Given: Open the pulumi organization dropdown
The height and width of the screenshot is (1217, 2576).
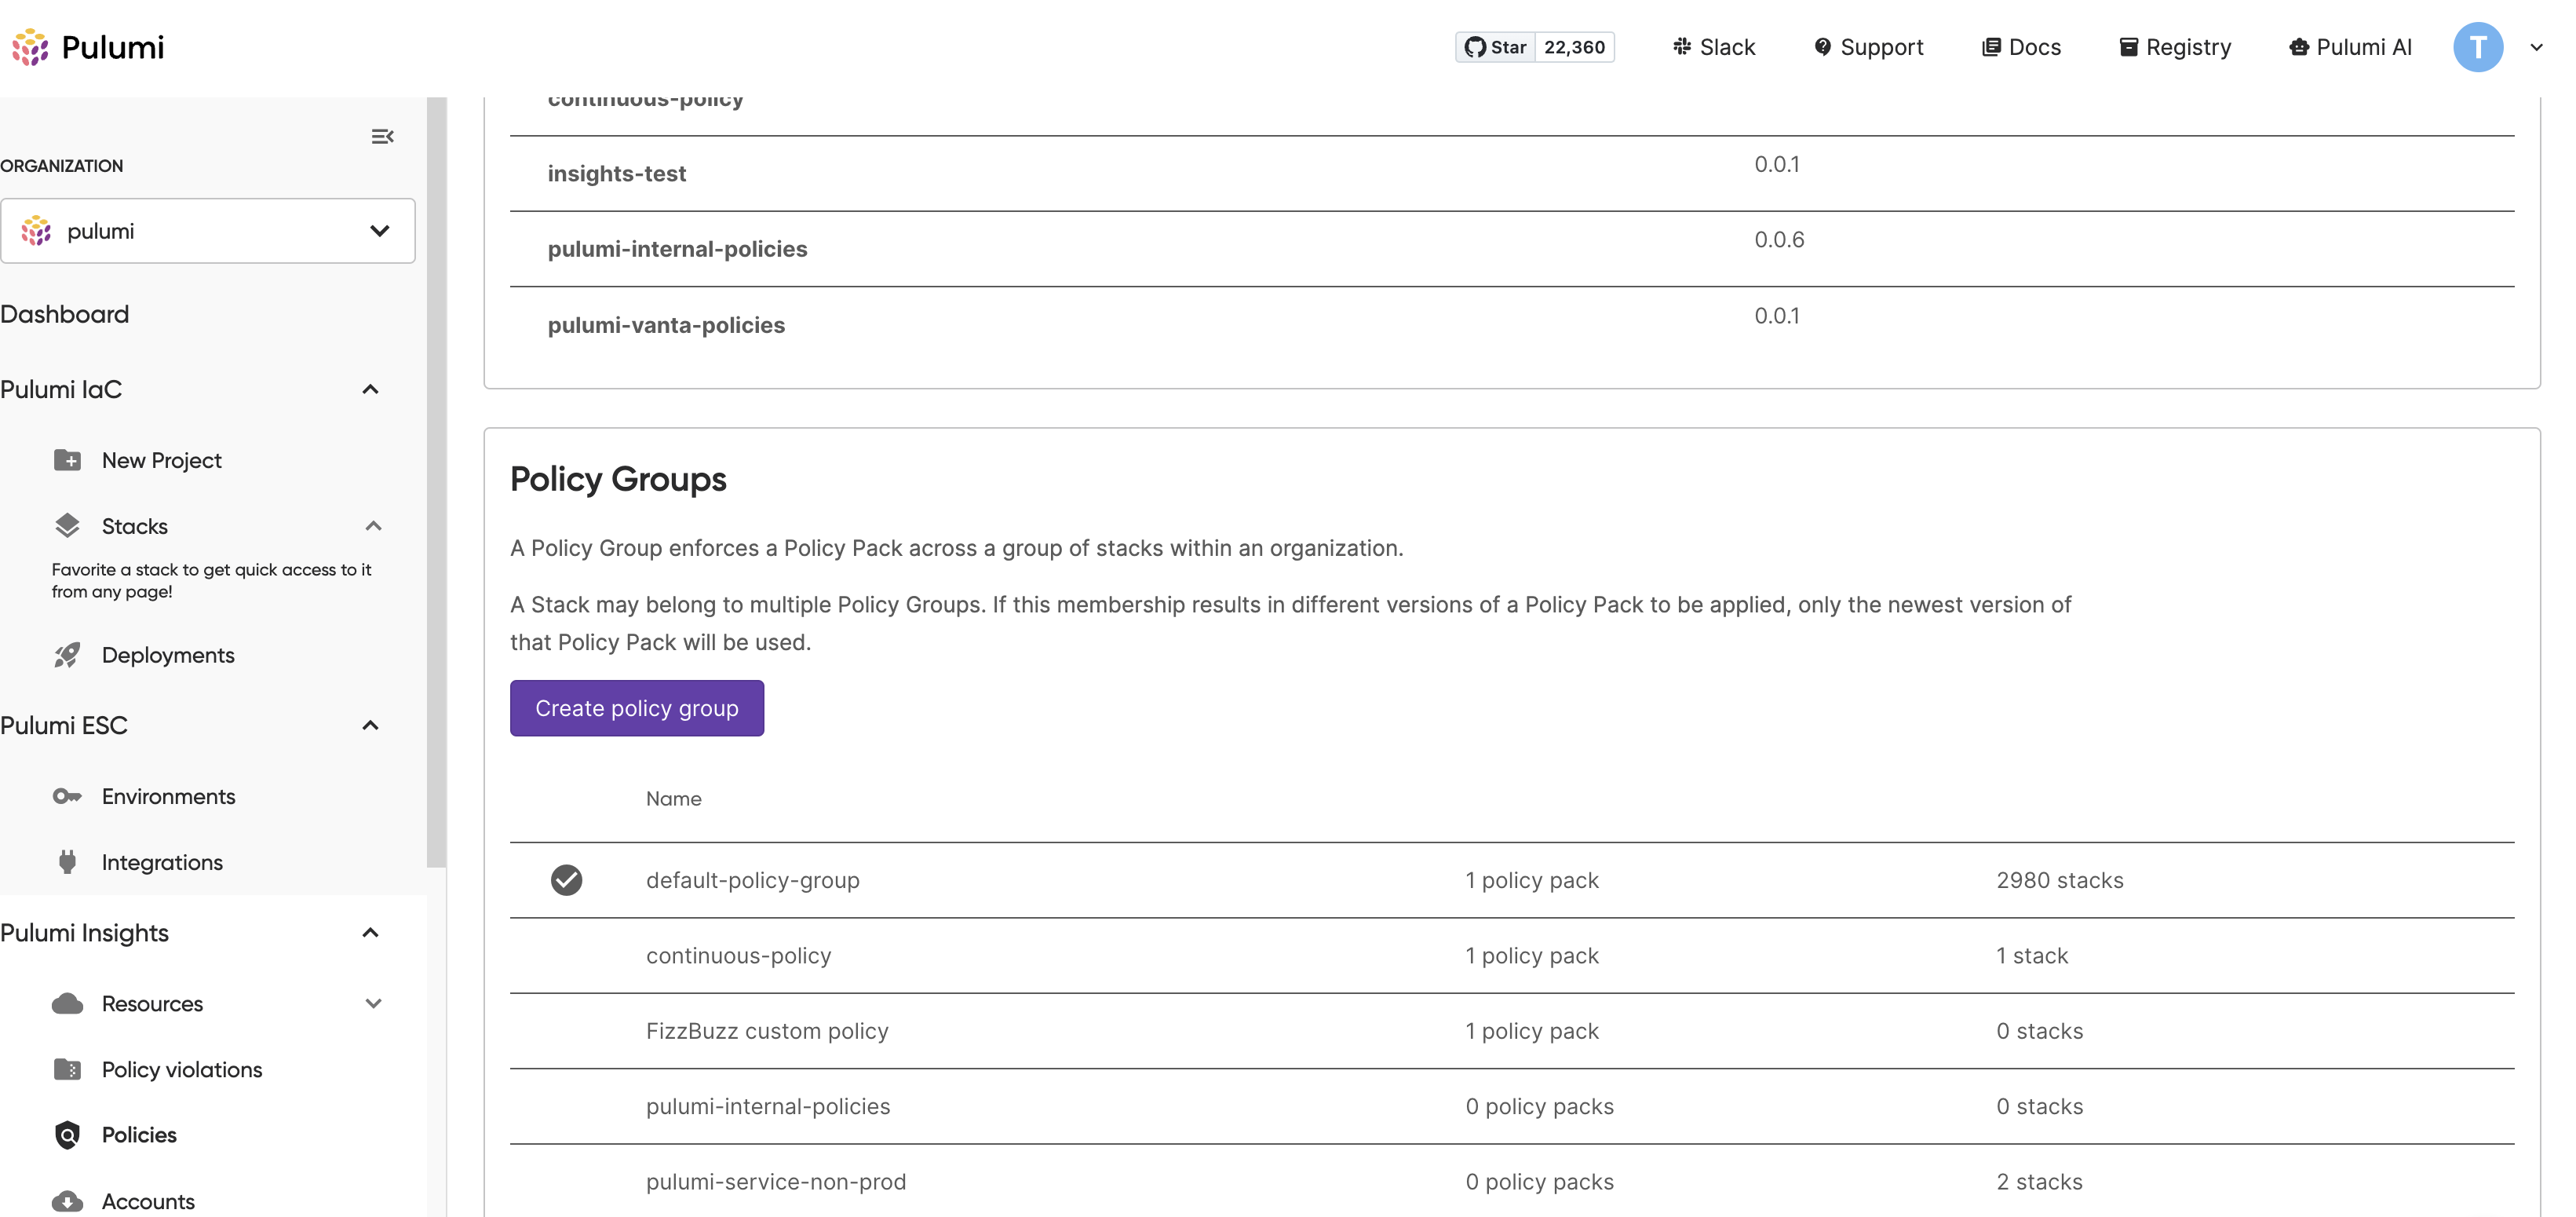Looking at the screenshot, I should pos(208,231).
